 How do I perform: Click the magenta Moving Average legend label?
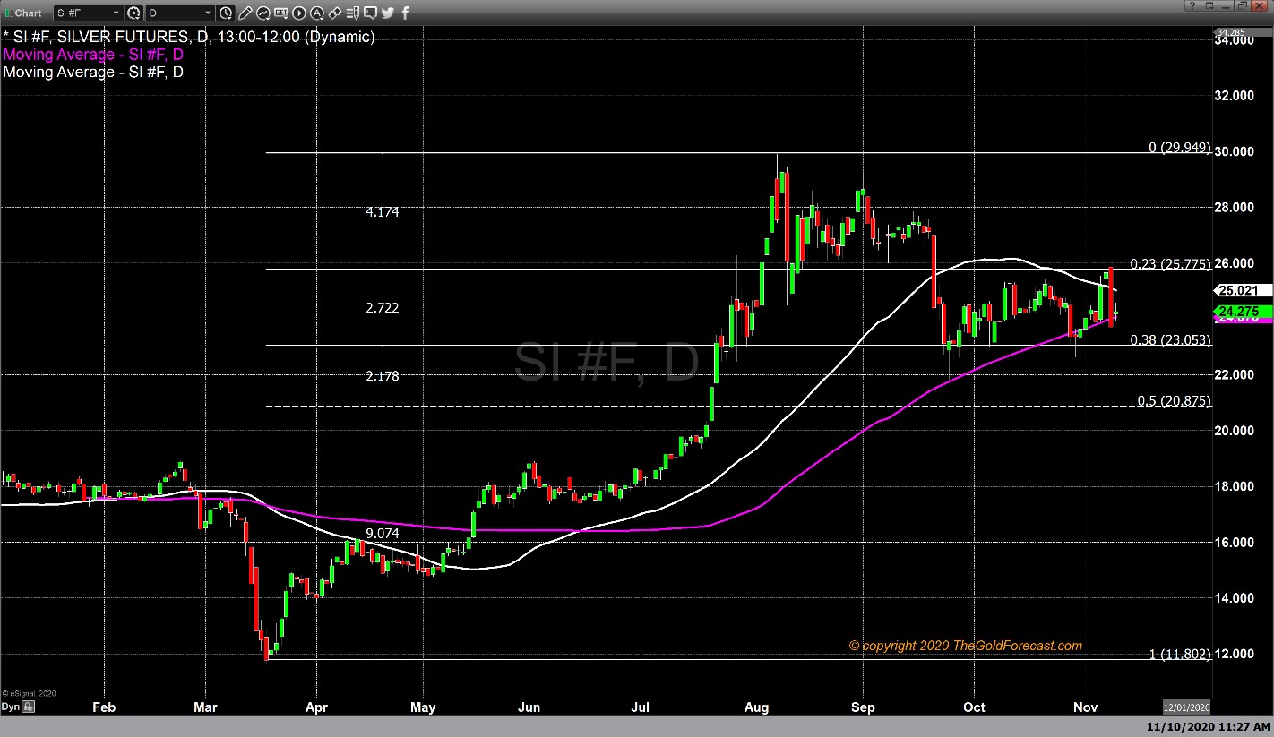click(x=93, y=55)
